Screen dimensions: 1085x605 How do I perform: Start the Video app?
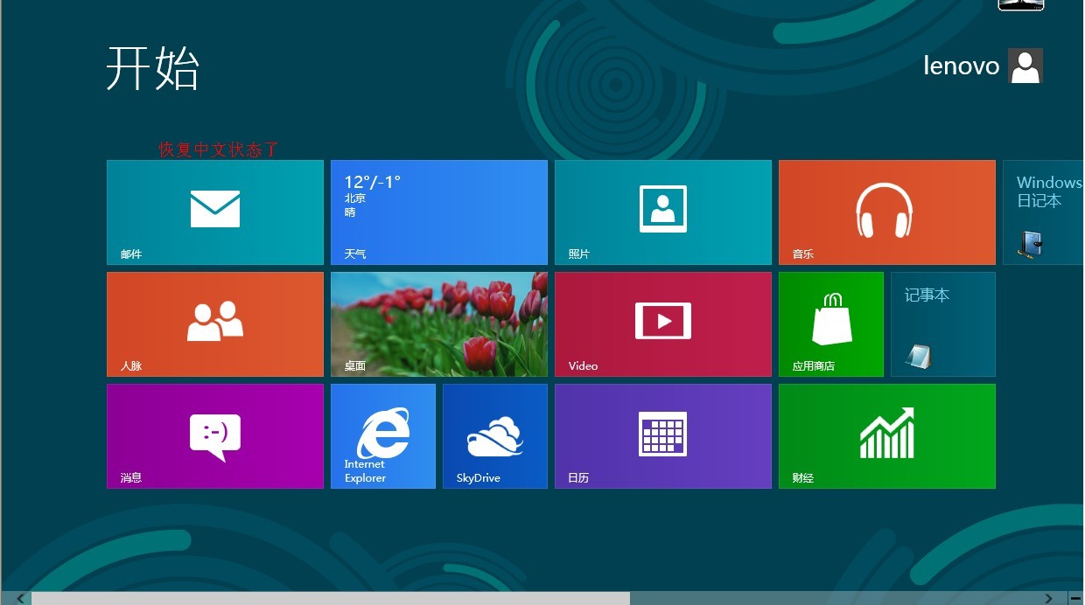[x=662, y=323]
